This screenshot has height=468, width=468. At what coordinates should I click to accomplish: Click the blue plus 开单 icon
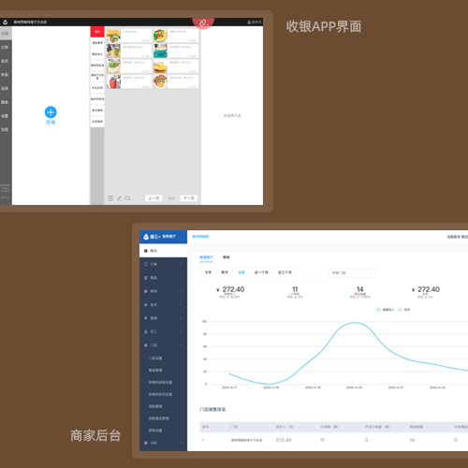tap(51, 112)
